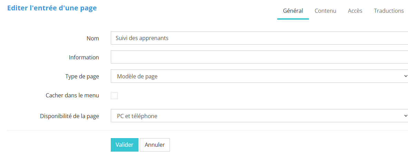Click the word 'apprenants' in Nom field
Image resolution: width=408 pixels, height=154 pixels.
click(x=154, y=38)
